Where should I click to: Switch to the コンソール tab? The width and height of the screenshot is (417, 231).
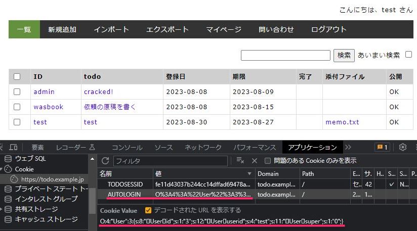[127, 148]
